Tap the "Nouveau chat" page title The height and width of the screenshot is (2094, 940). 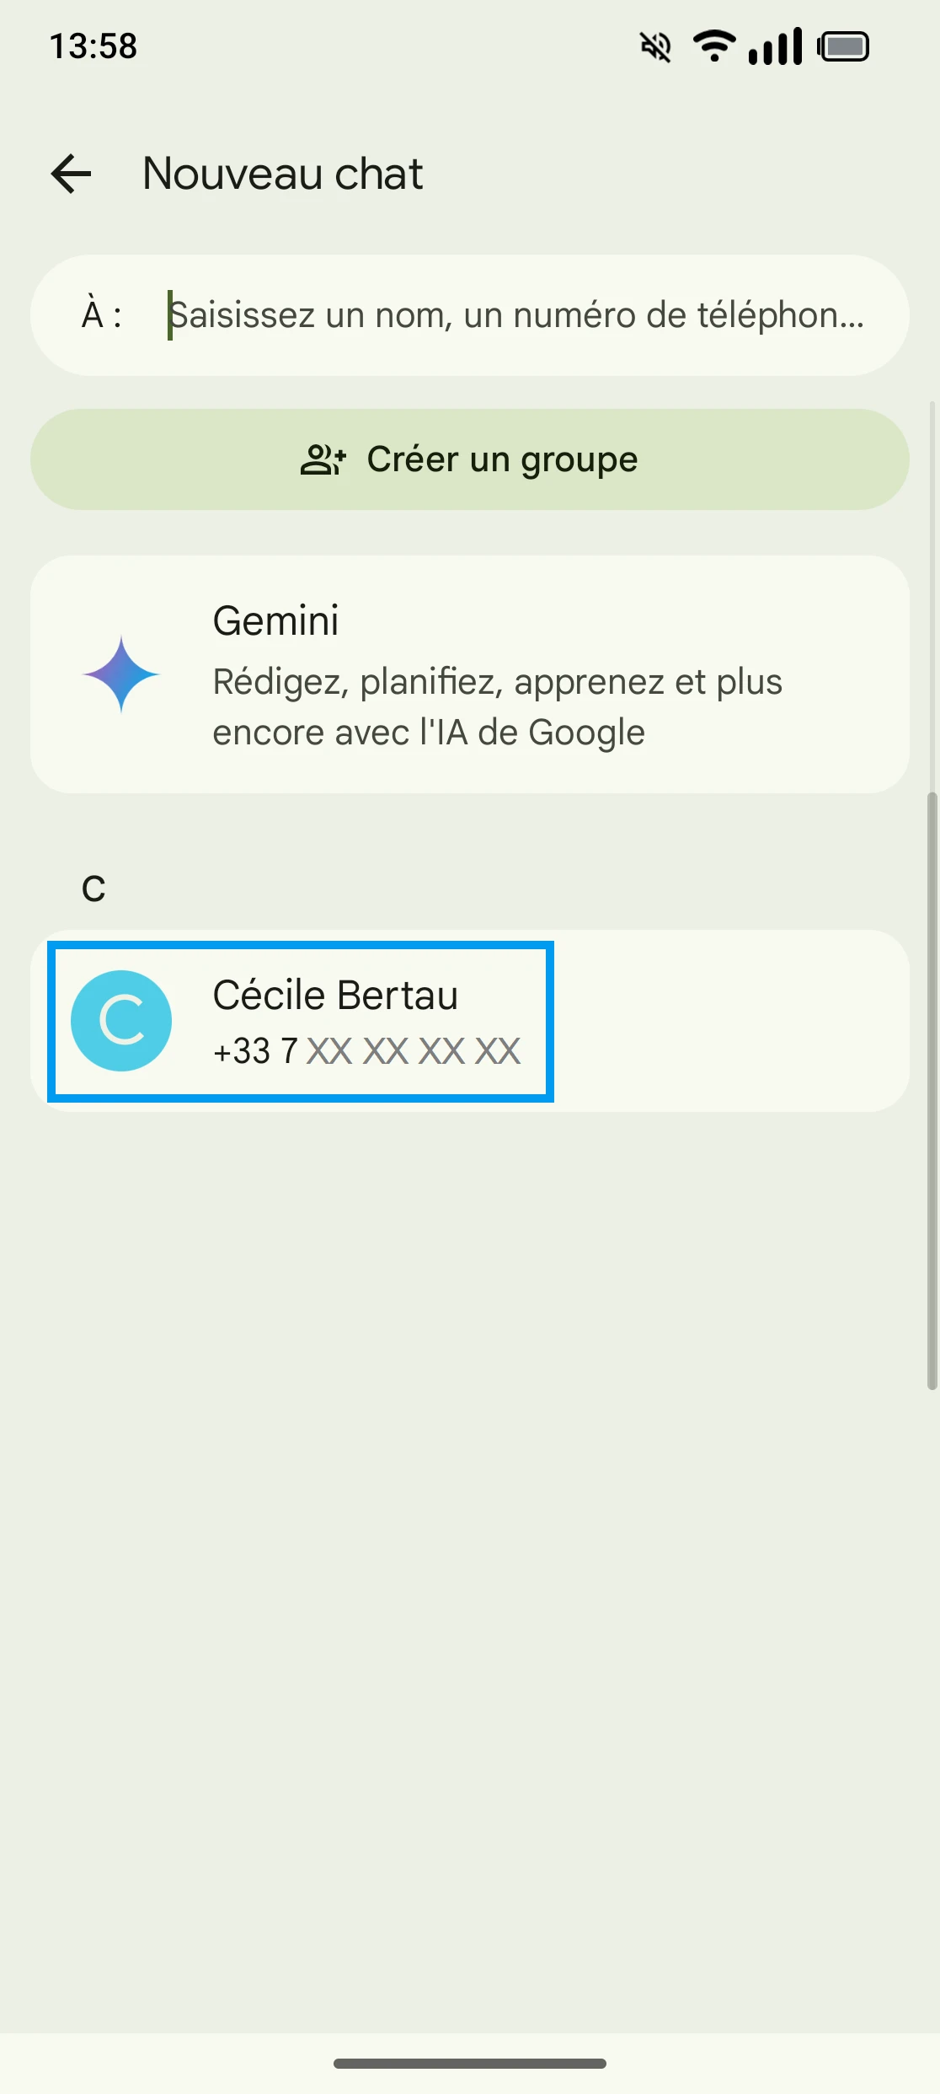(x=283, y=174)
